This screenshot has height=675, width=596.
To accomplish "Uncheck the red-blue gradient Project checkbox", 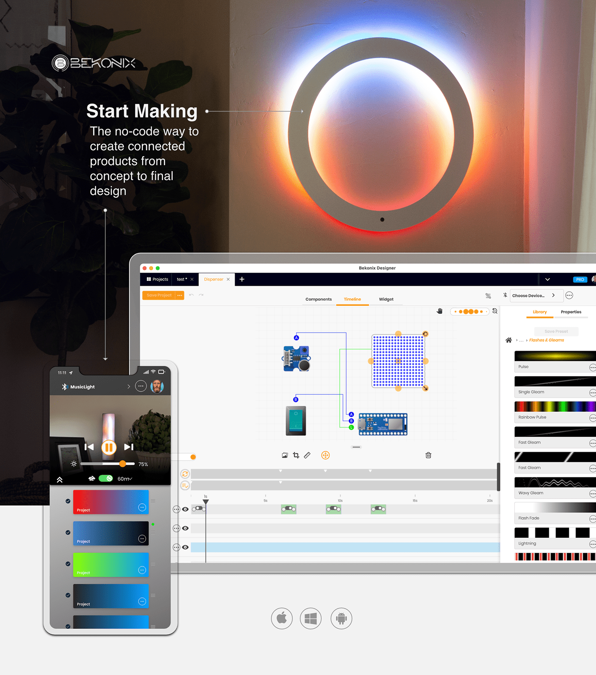I will [x=68, y=501].
